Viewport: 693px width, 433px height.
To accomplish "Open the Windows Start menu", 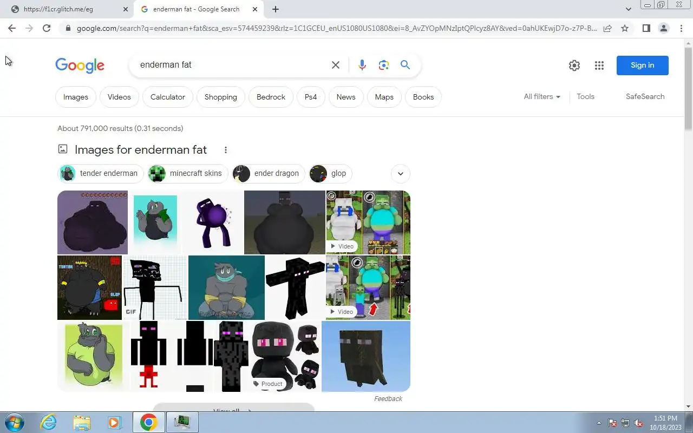I will point(14,422).
